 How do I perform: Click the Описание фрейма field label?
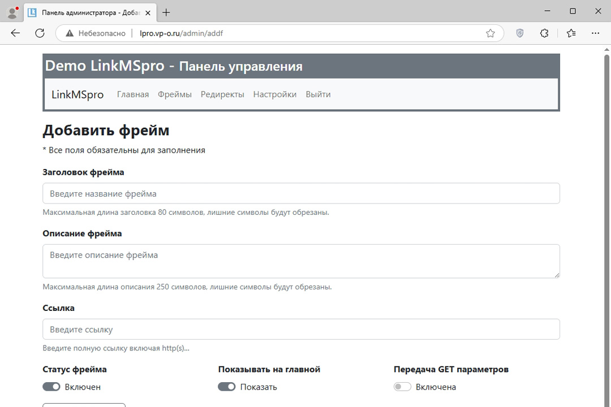(x=82, y=233)
